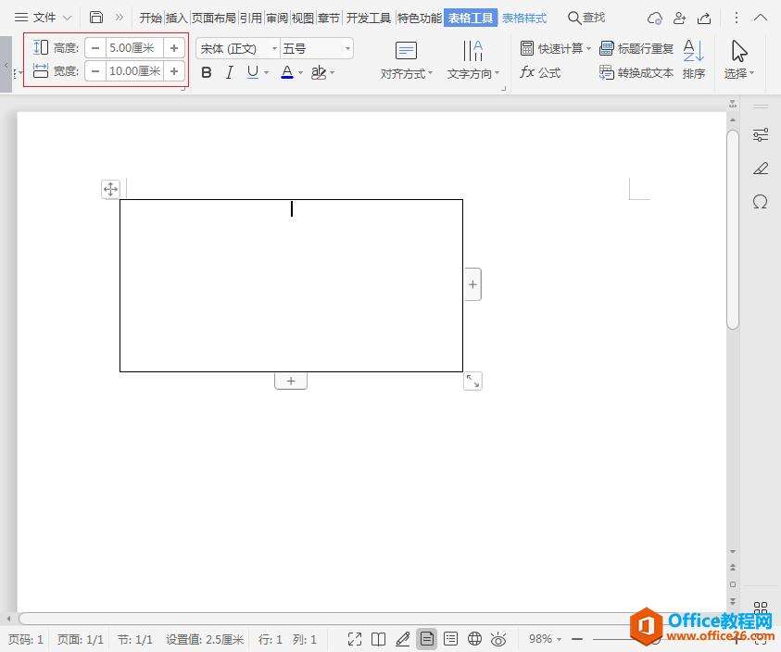Toggle italic text formatting
Image resolution: width=781 pixels, height=652 pixels.
coord(230,72)
